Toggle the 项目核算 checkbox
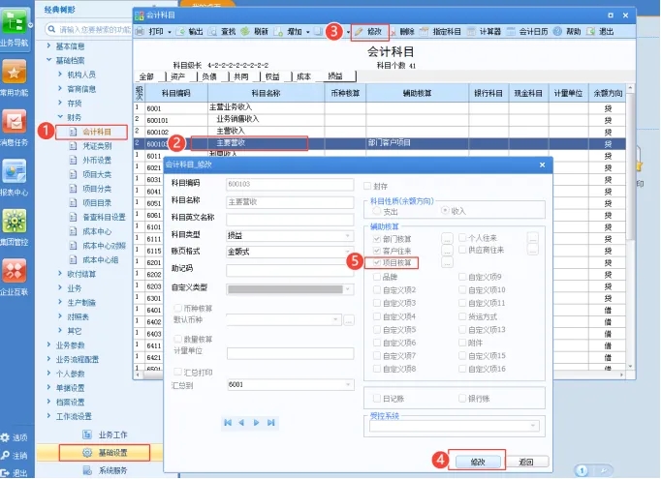 pyautogui.click(x=377, y=263)
